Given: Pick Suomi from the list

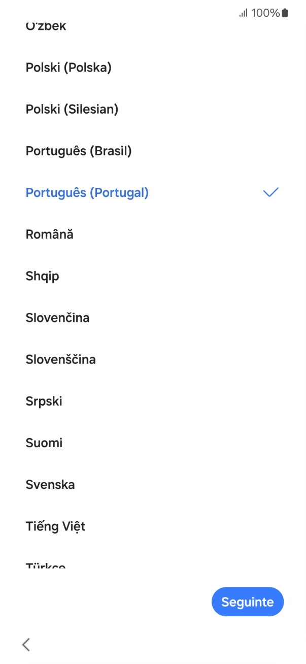Looking at the screenshot, I should 44,442.
